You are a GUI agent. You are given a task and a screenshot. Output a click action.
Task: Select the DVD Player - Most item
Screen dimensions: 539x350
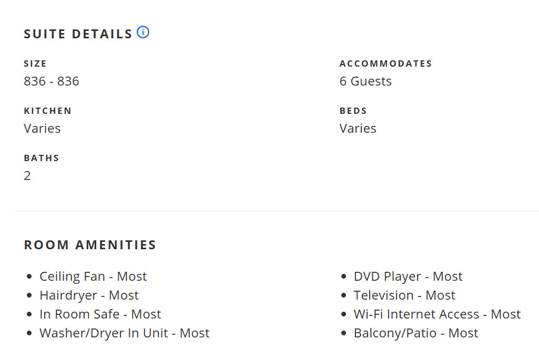408,276
